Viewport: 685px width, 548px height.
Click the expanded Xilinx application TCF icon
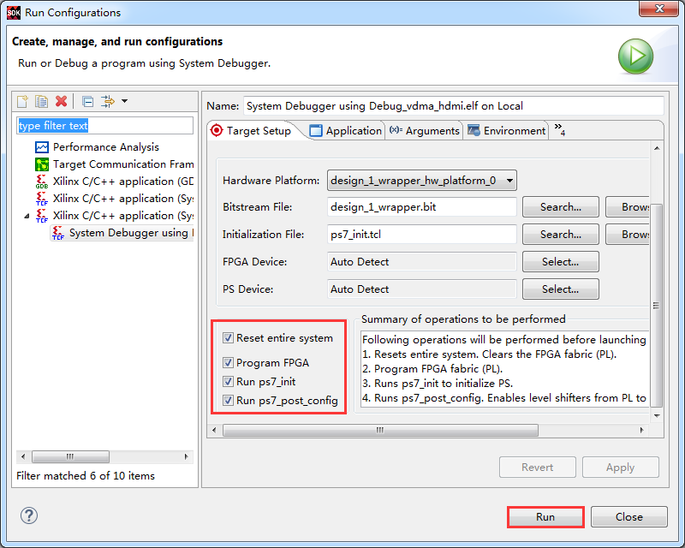click(42, 216)
